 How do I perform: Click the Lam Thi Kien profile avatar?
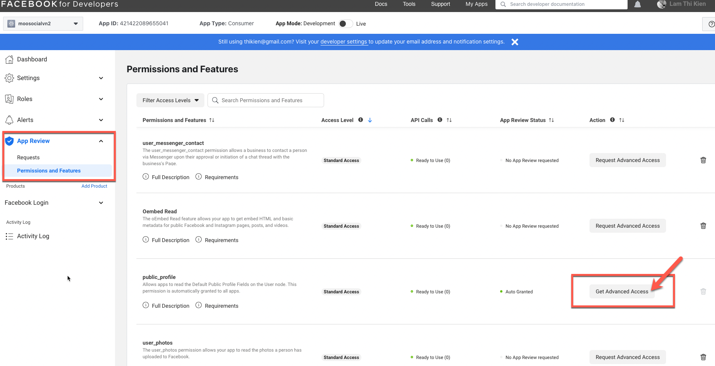point(662,4)
